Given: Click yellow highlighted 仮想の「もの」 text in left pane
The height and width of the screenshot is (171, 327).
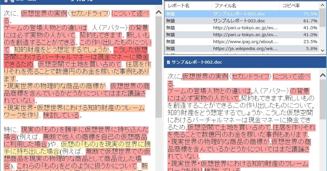Looking at the screenshot, I should (77, 144).
